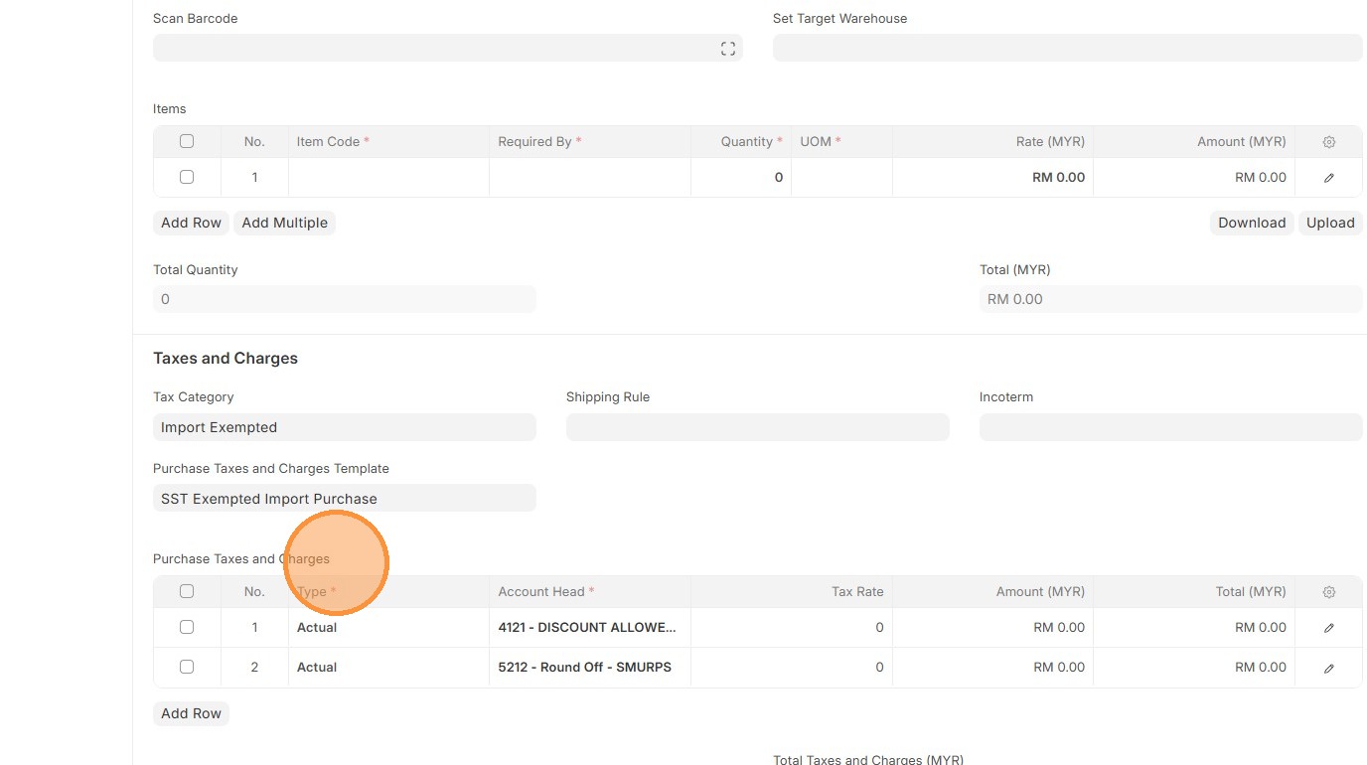Click the barcode scan icon

click(727, 49)
